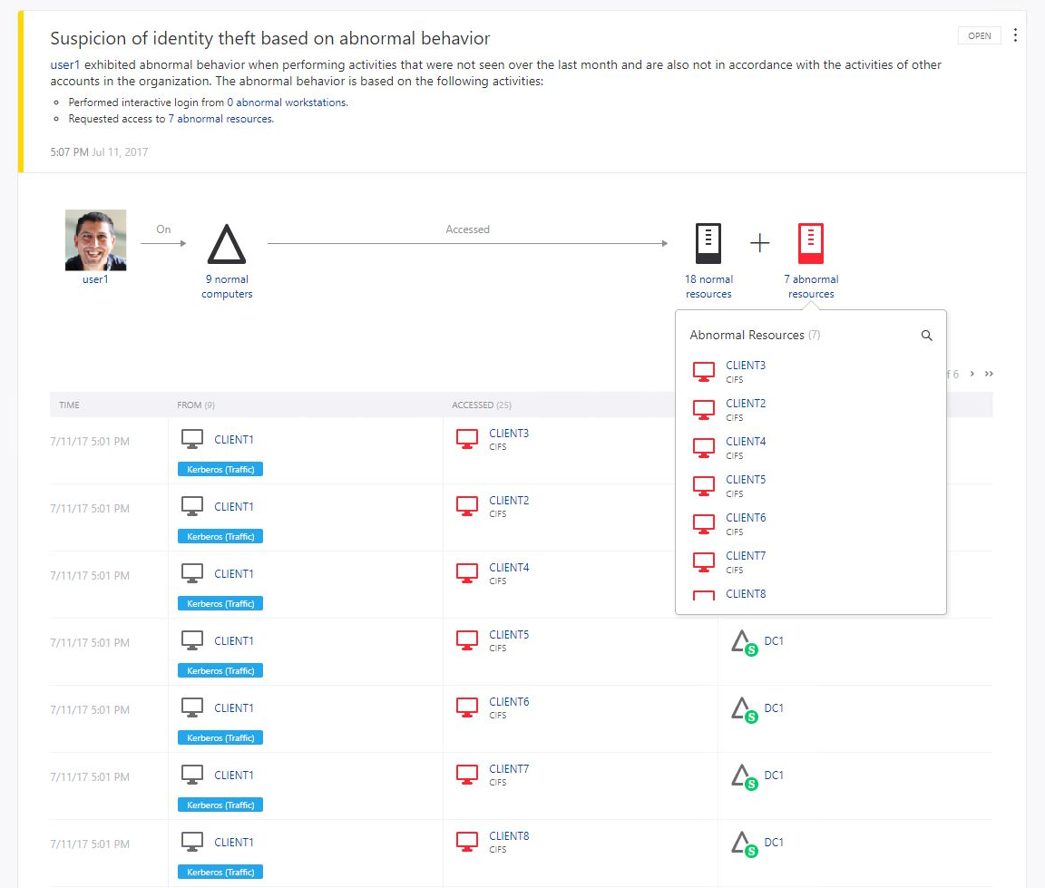The width and height of the screenshot is (1045, 888).
Task: Click the workstation icon beside CLIENT1
Action: 191,438
